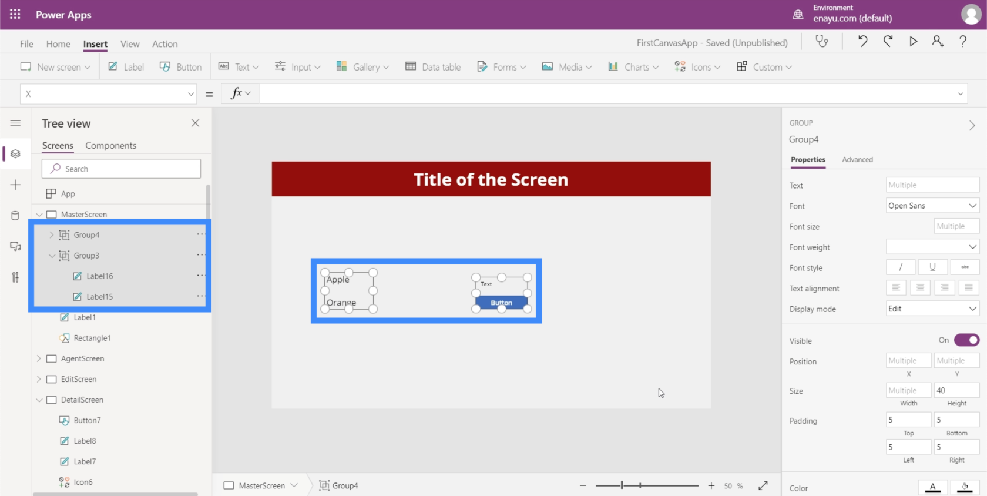
Task: Collapse the MasterScreen node
Action: tap(39, 215)
